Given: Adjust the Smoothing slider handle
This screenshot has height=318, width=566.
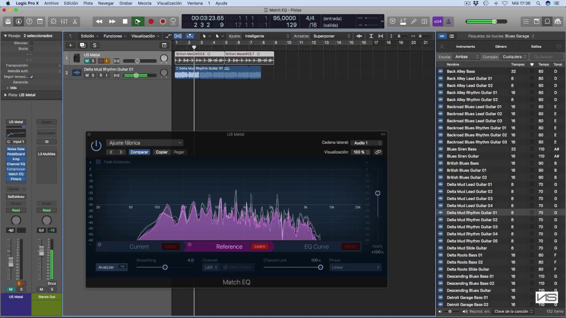Looking at the screenshot, I should (x=165, y=267).
